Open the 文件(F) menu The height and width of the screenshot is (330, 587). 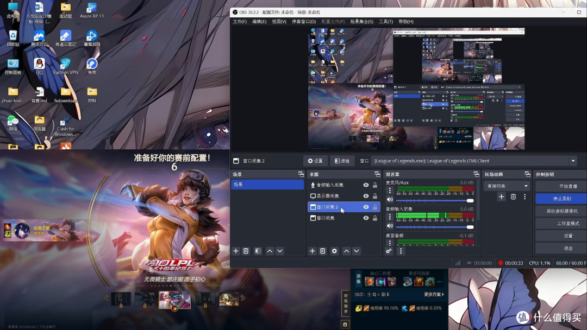click(240, 22)
